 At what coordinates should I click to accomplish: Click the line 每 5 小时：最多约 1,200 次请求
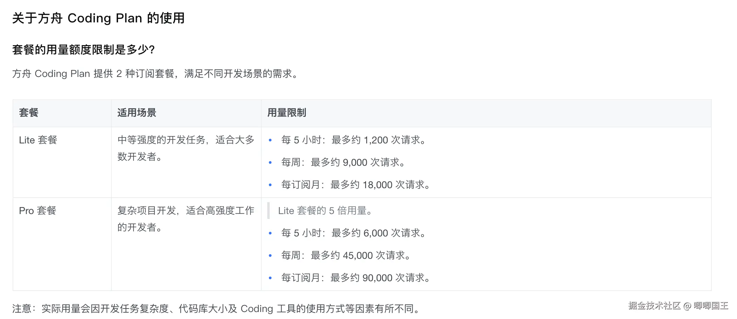click(x=353, y=140)
